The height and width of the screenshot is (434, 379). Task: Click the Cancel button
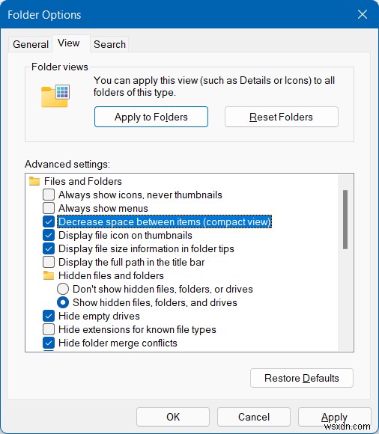click(x=254, y=417)
